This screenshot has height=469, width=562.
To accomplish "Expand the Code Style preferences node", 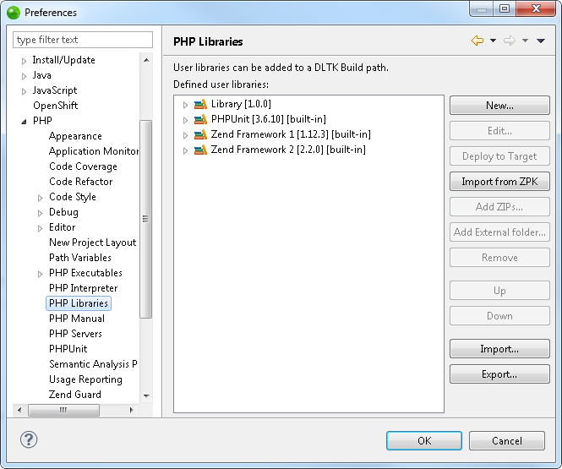I will tap(41, 198).
